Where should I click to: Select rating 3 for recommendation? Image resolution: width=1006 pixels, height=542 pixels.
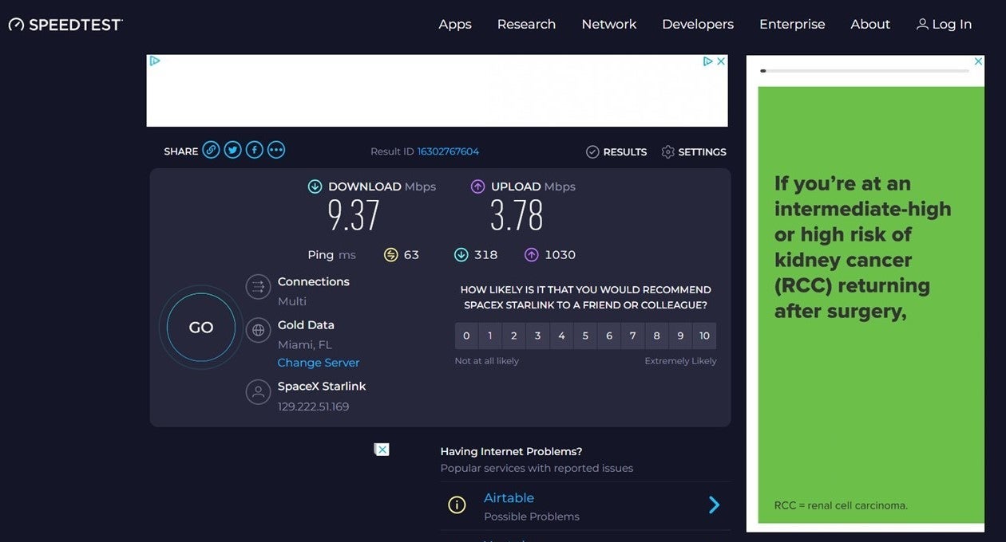click(537, 336)
